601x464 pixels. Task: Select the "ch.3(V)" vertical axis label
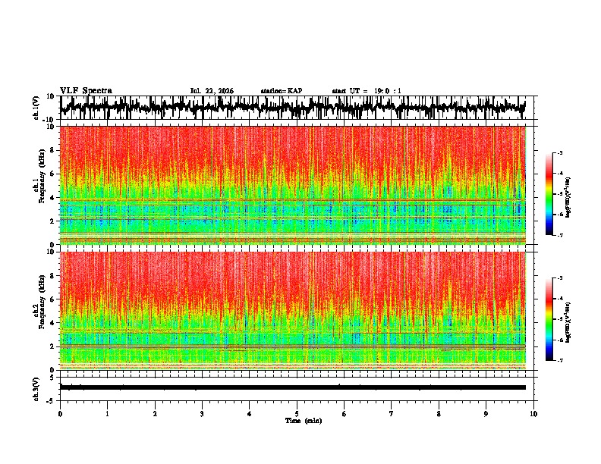36,389
